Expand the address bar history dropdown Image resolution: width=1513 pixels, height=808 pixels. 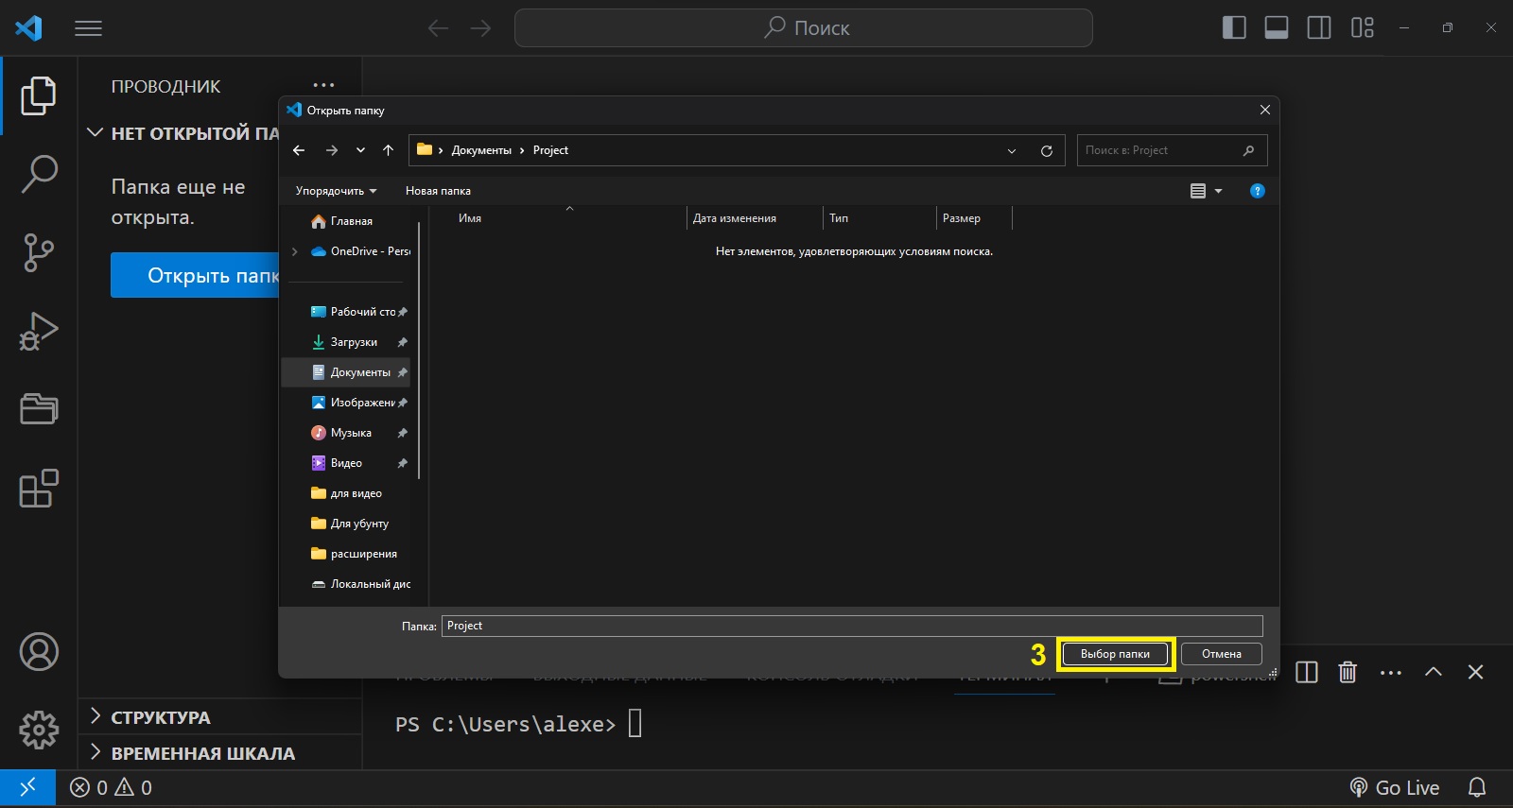[1012, 150]
